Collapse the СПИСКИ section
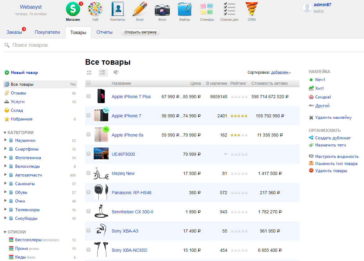364x261 pixels. 5,232
